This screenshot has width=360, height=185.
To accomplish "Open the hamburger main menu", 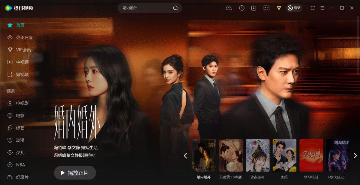I will [x=322, y=8].
